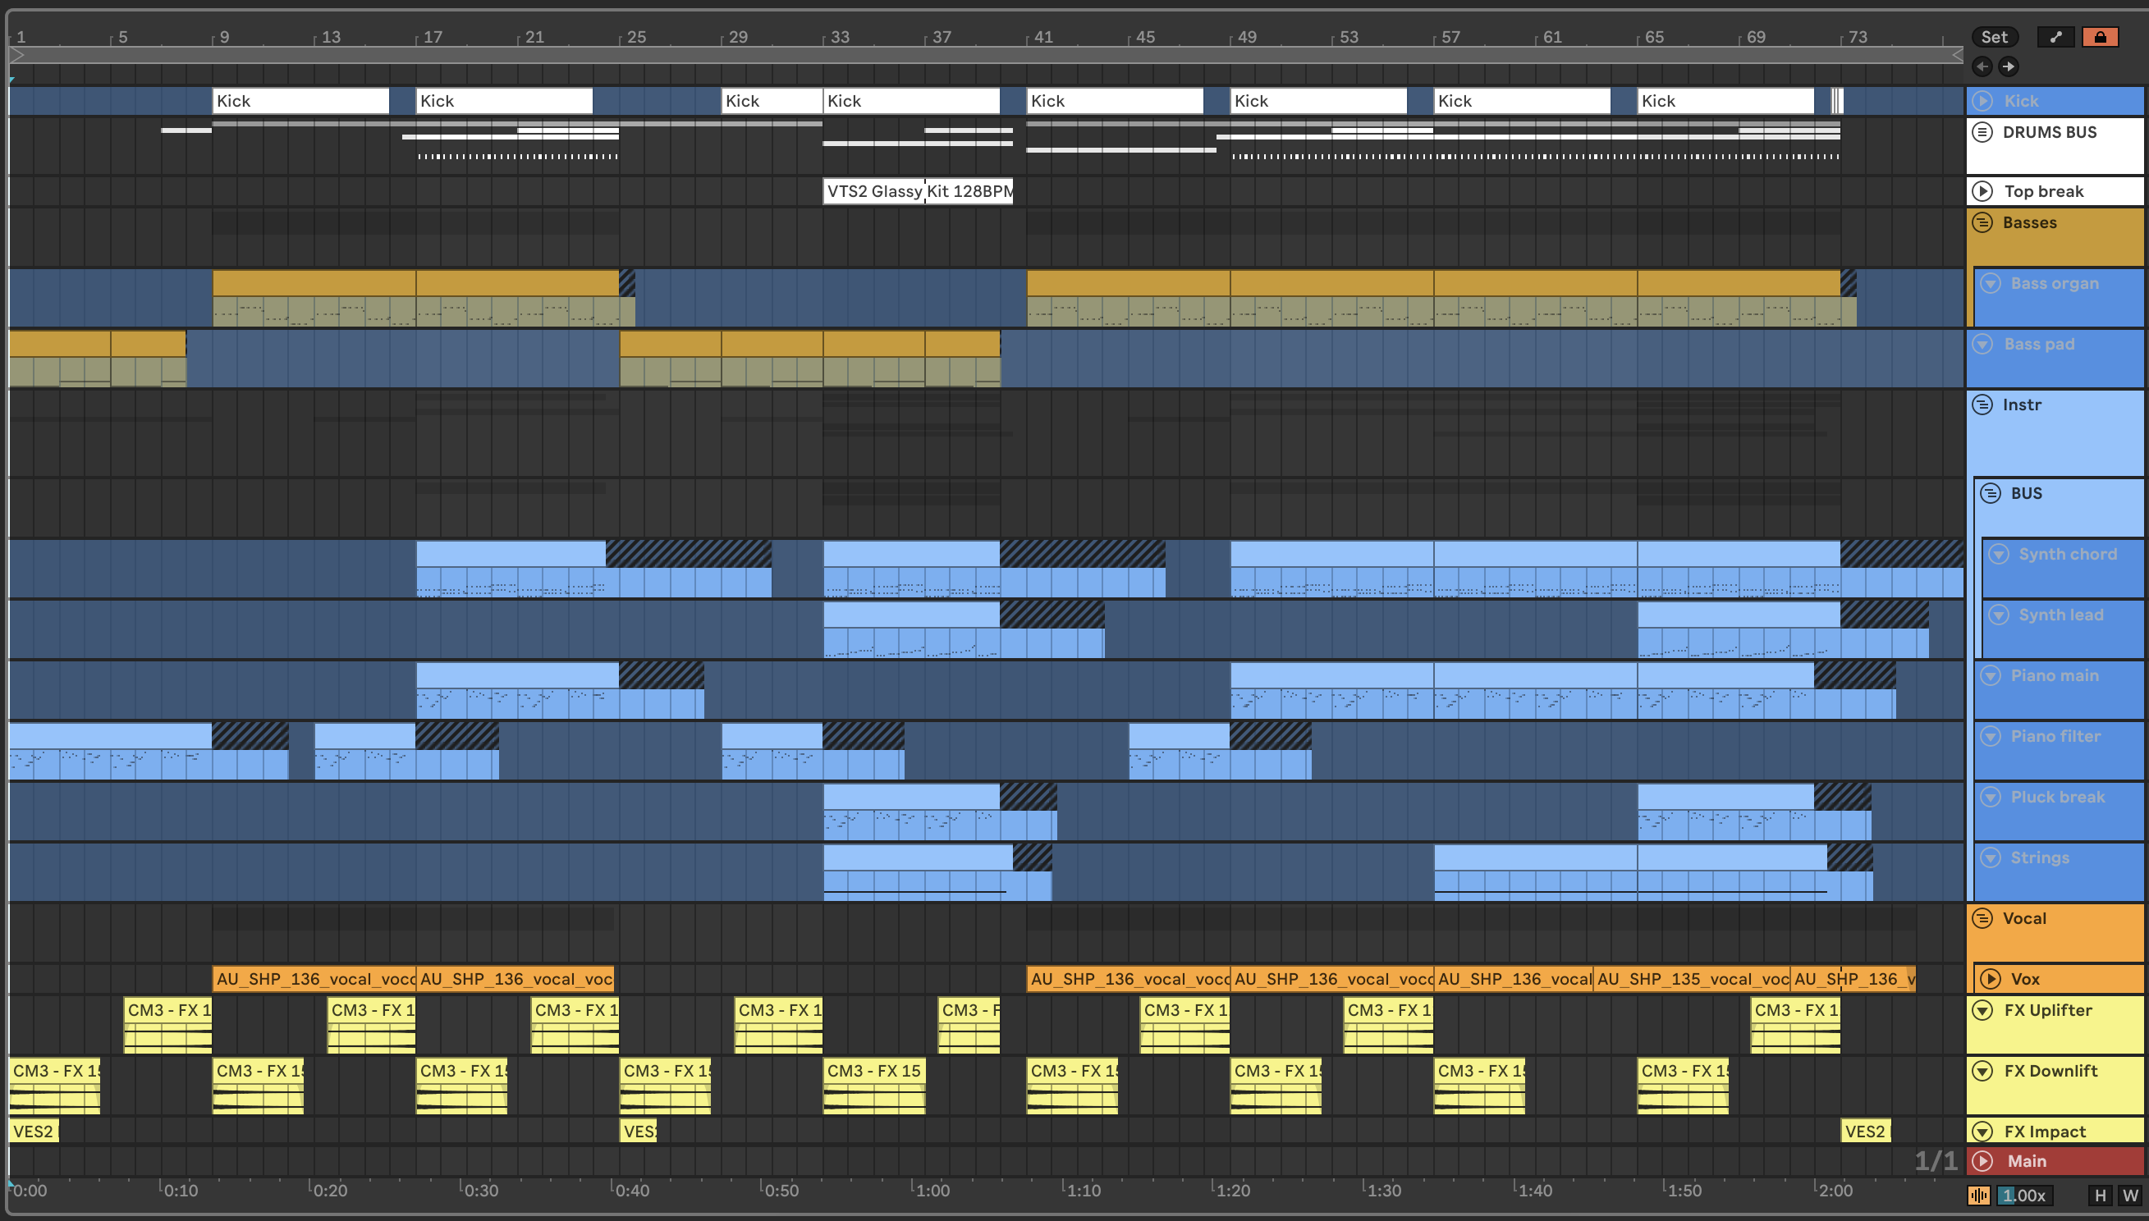Jump to next locator arrow
Image resolution: width=2149 pixels, height=1221 pixels.
tap(2008, 66)
